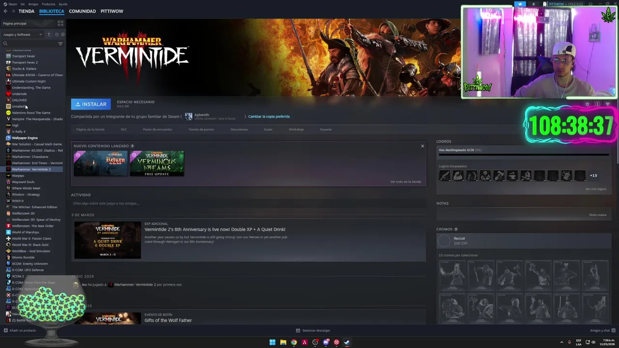Open Gestionar descargas

pyautogui.click(x=313, y=331)
